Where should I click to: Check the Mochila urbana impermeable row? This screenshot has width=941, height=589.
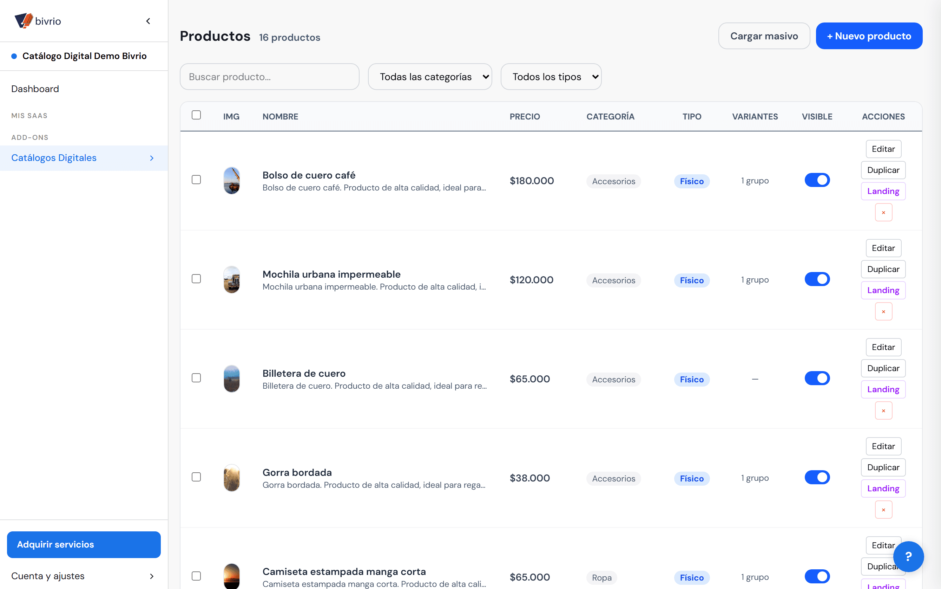(x=196, y=279)
